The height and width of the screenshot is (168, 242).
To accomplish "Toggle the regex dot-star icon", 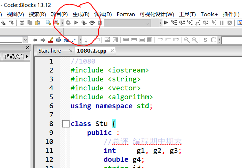I will (x=74, y=40).
